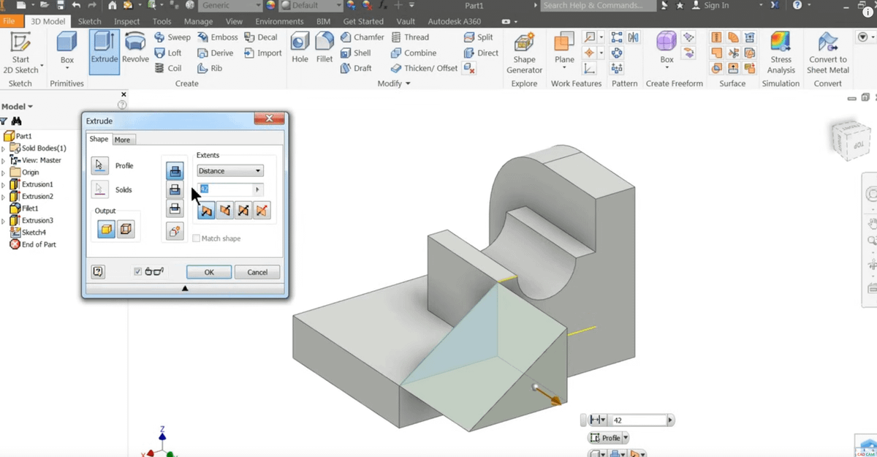Toggle the preview checkbox beside the glasses icon
The width and height of the screenshot is (877, 457).
(x=138, y=271)
